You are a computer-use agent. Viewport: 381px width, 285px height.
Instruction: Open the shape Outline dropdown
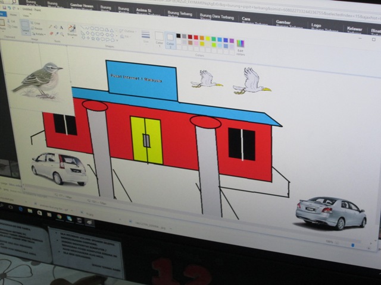[x=127, y=31]
